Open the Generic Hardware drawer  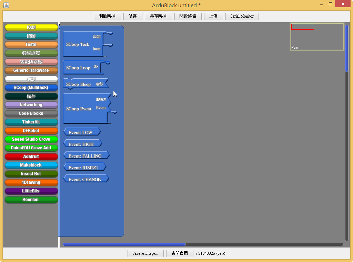point(31,70)
